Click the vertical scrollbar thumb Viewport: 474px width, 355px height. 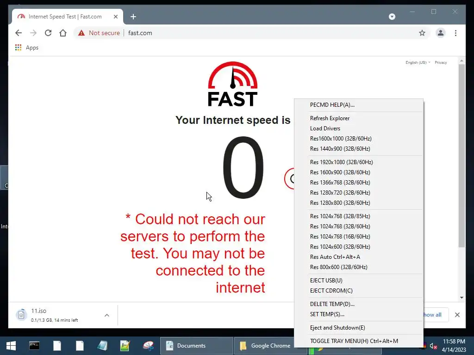[x=462, y=155]
